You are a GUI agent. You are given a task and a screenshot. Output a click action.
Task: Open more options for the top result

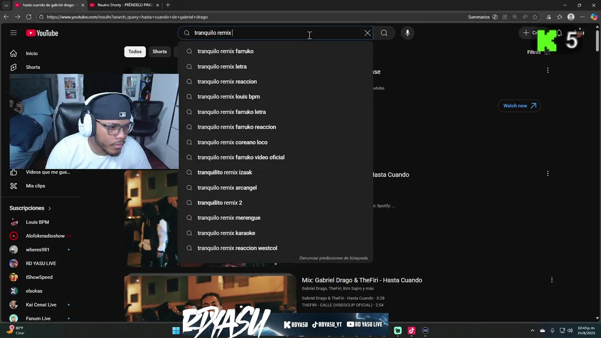[547, 70]
